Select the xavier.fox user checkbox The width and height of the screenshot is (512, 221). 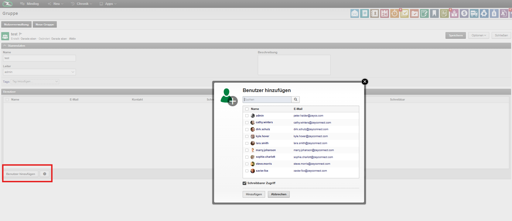pos(247,171)
